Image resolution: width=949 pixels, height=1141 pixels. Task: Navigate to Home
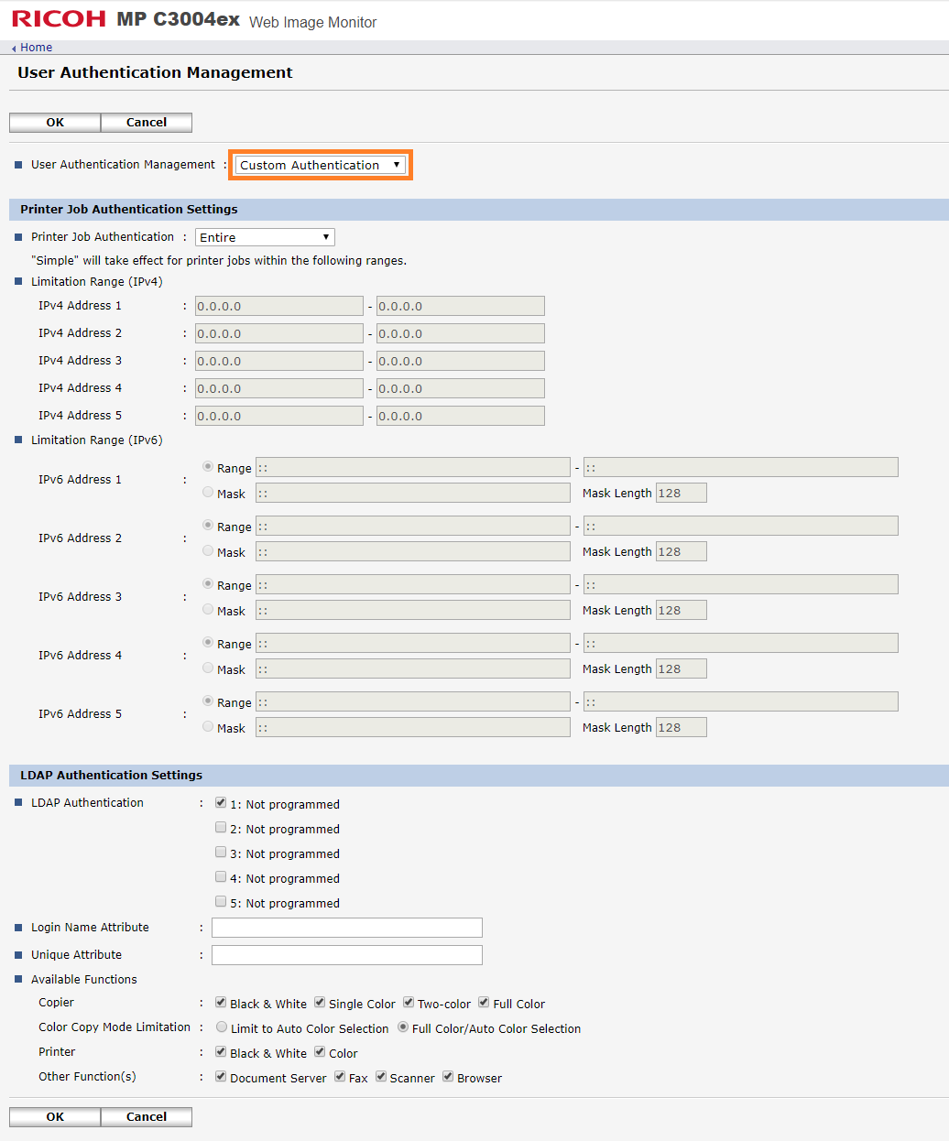pos(35,47)
